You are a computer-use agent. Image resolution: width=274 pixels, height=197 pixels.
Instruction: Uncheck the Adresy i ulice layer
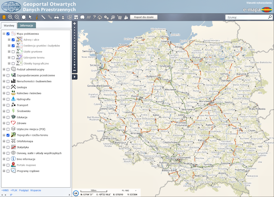point(13,40)
